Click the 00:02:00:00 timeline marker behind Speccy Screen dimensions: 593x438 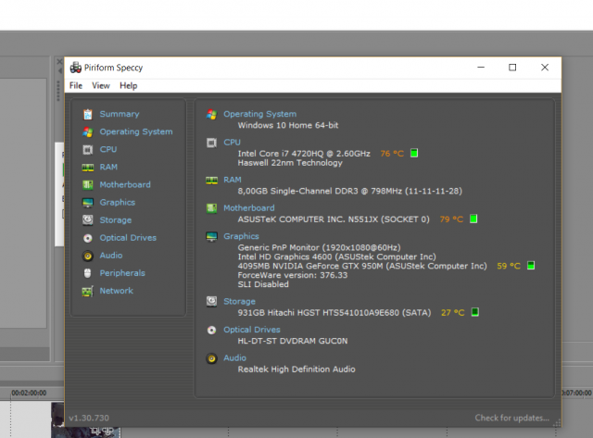(x=29, y=393)
